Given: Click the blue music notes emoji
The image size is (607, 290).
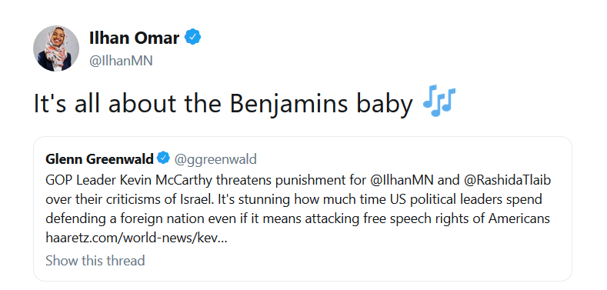Looking at the screenshot, I should click(x=439, y=101).
